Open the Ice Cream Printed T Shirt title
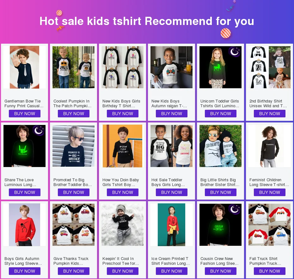Viewport: 294px width, 279px height. pyautogui.click(x=170, y=261)
